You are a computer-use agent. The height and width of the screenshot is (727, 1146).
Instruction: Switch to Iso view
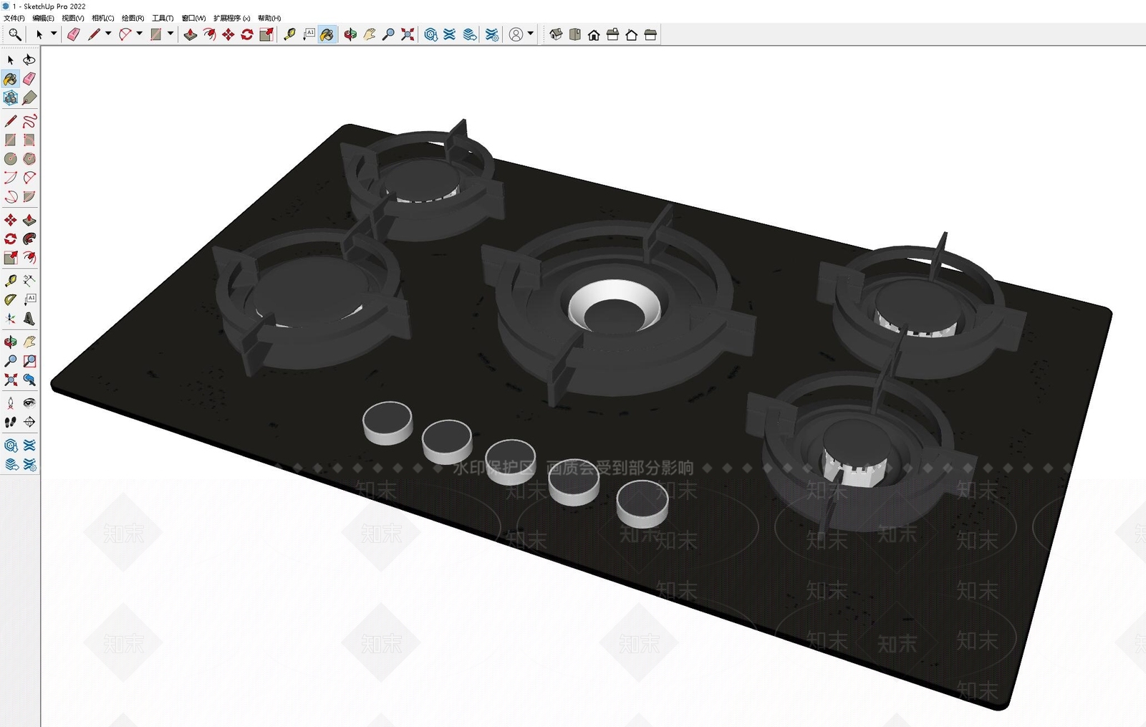click(x=556, y=34)
